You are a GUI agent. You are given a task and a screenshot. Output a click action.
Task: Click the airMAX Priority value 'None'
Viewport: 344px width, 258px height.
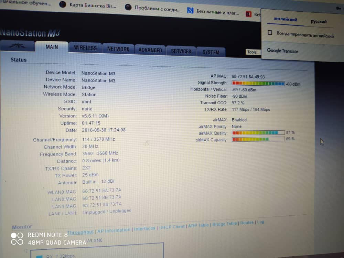click(237, 126)
